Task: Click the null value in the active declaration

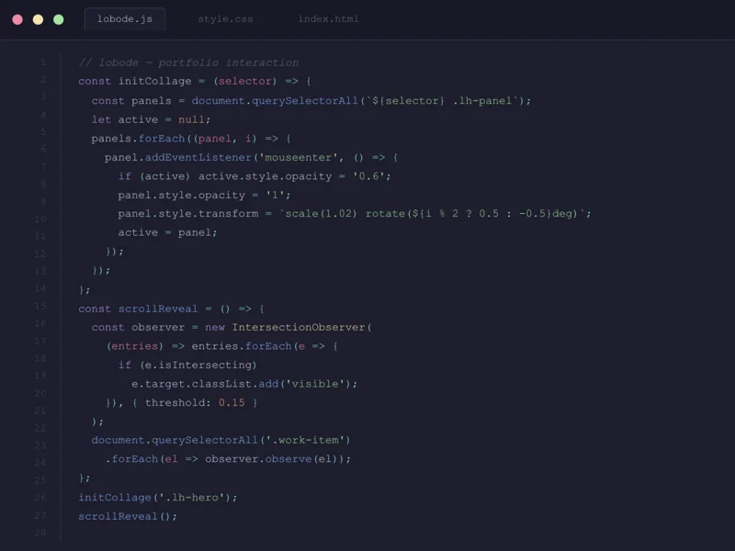Action: pyautogui.click(x=191, y=119)
